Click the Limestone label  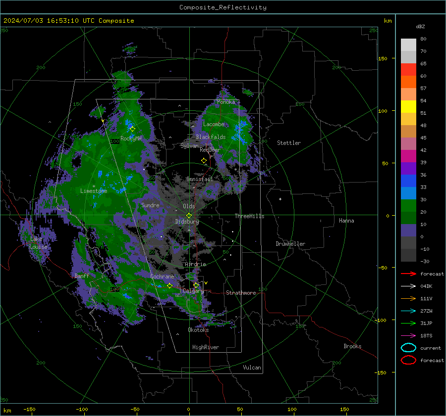coord(94,191)
